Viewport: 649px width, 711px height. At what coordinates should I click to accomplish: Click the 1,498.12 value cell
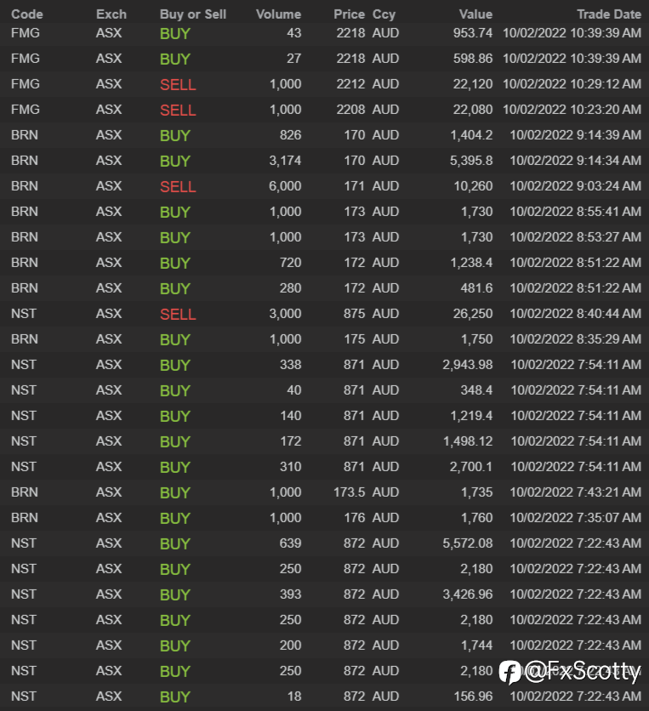pyautogui.click(x=468, y=441)
